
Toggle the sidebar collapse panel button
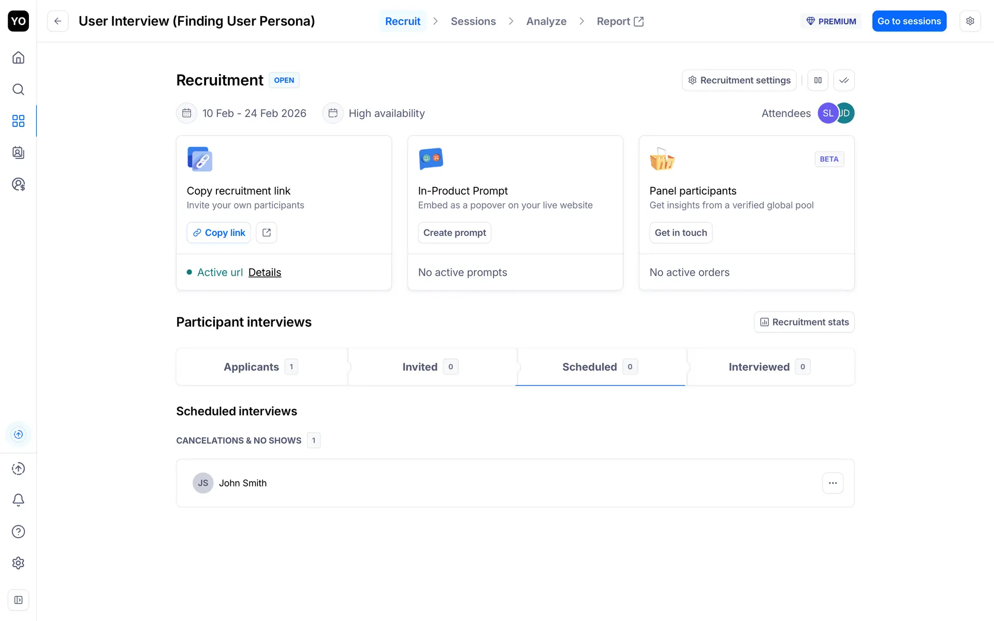point(18,600)
